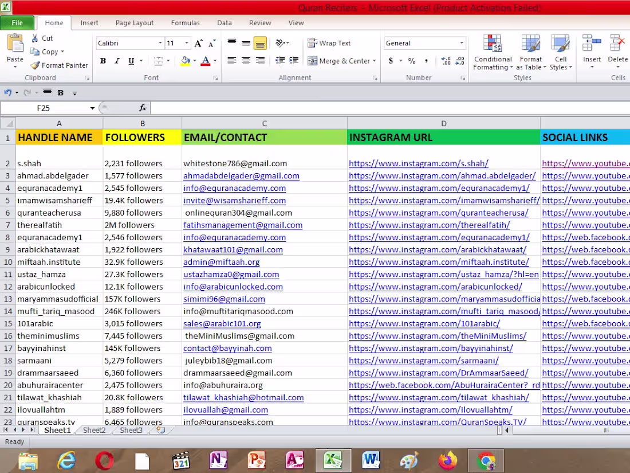Decrease indent in Alignment group
This screenshot has height=473, width=630.
[x=280, y=61]
